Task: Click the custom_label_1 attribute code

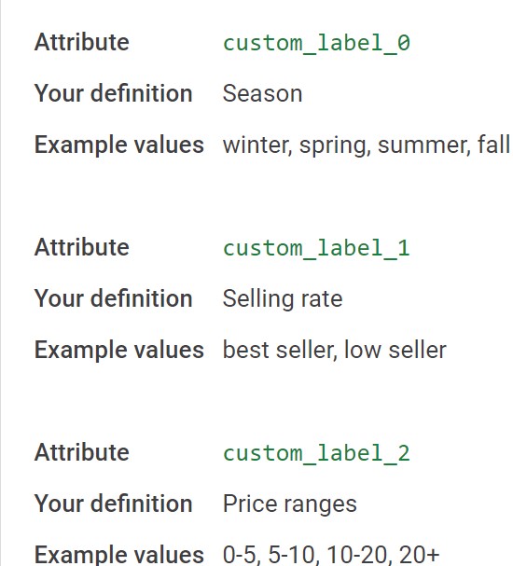Action: (316, 248)
